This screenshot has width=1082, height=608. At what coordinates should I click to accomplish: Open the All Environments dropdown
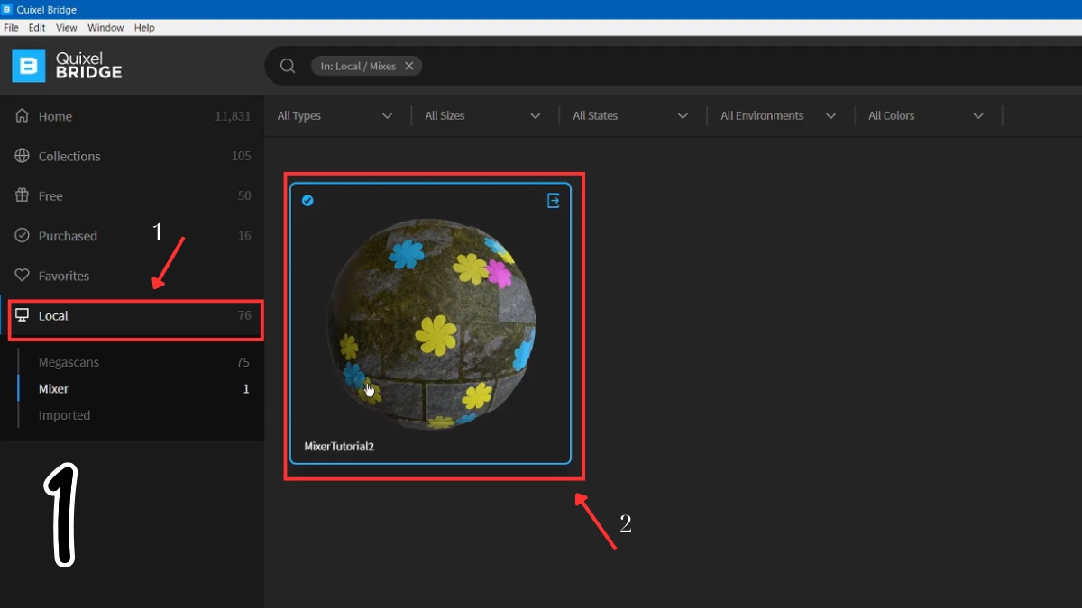point(778,116)
